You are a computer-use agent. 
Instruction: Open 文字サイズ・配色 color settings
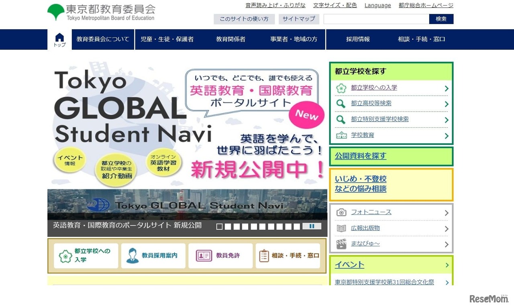click(335, 5)
